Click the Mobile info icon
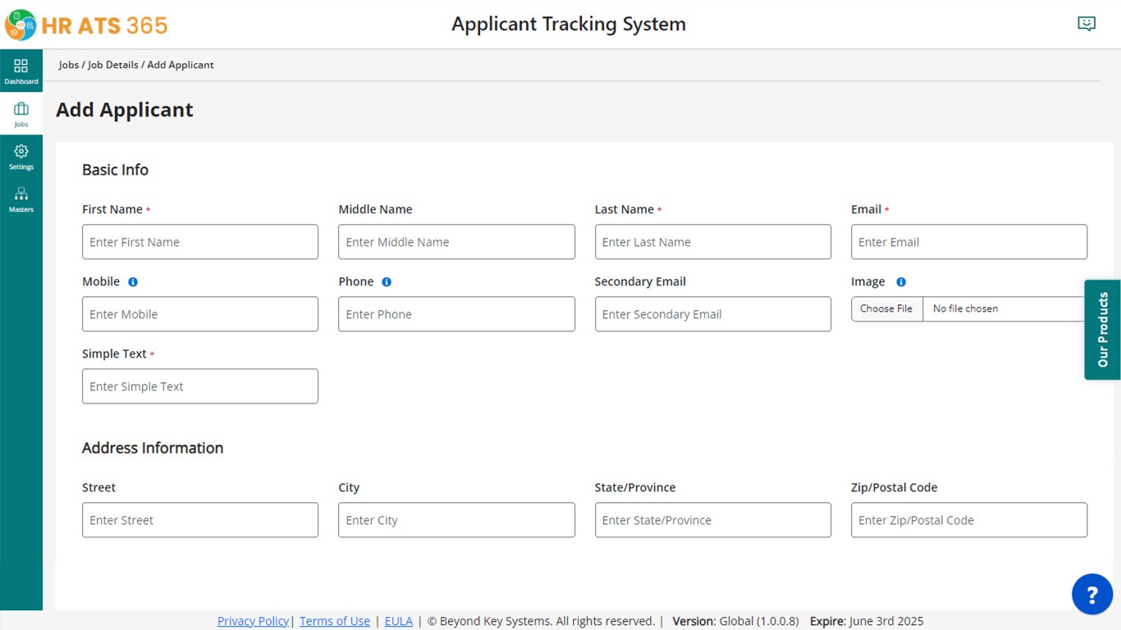This screenshot has height=630, width=1121. click(133, 282)
